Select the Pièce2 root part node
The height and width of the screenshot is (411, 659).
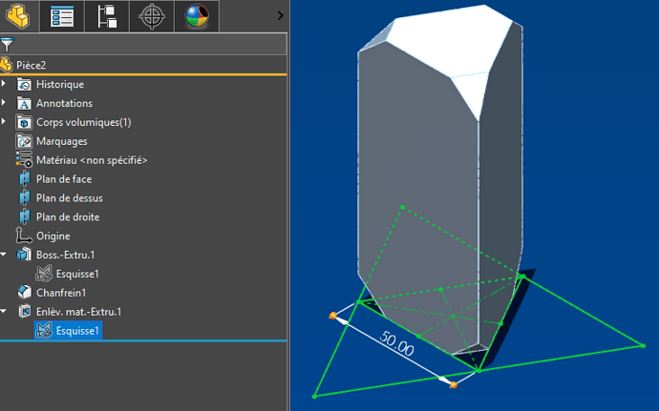[31, 65]
